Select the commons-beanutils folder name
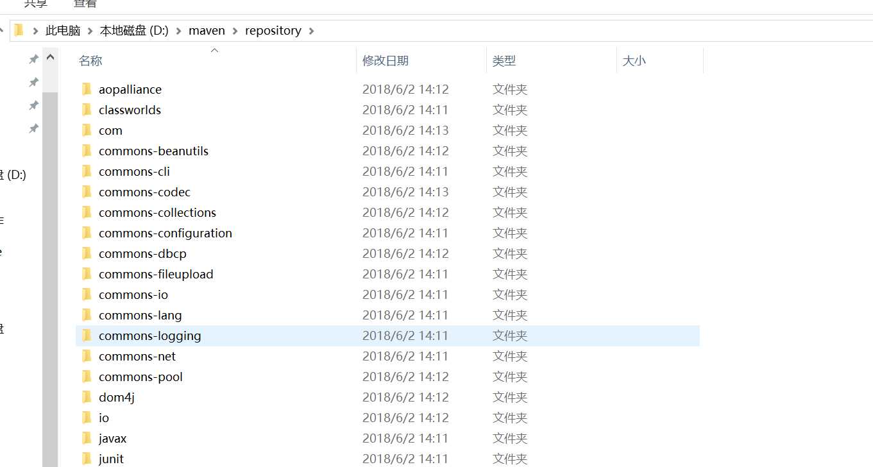Image resolution: width=873 pixels, height=467 pixels. [153, 151]
